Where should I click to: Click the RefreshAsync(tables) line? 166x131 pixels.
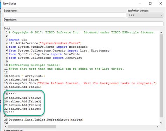click(x=46, y=120)
